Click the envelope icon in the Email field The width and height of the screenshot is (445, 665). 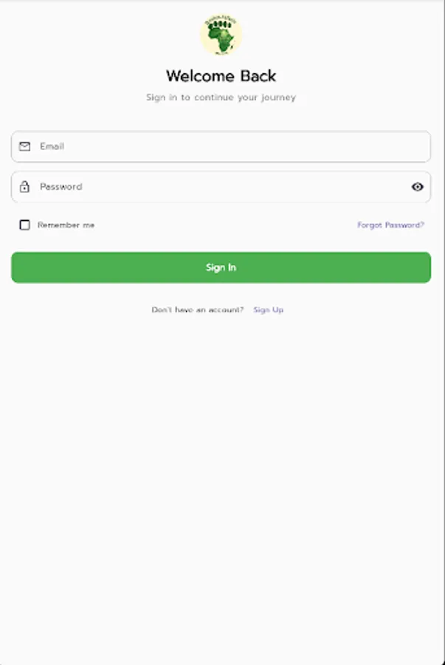pos(25,146)
